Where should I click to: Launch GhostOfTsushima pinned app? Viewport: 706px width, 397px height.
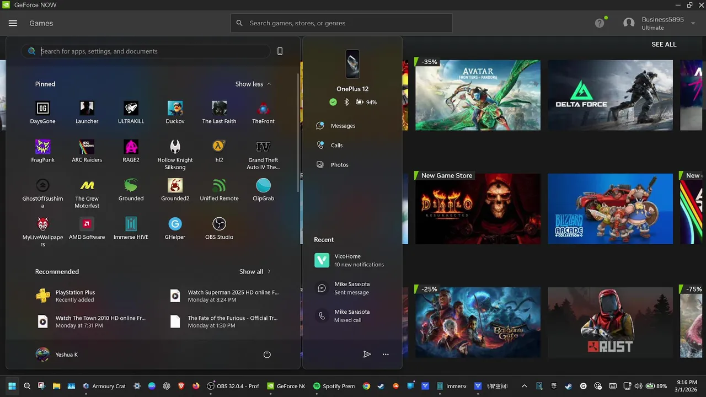click(x=42, y=193)
